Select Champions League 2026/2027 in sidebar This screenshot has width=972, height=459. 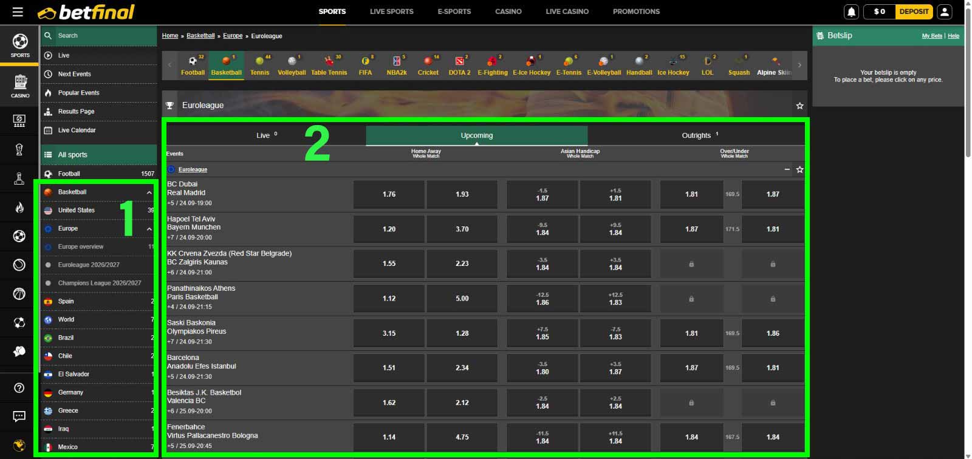[98, 283]
